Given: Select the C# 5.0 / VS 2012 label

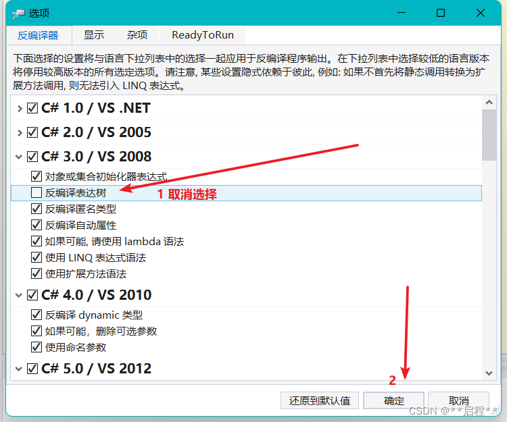Looking at the screenshot, I should click(97, 369).
